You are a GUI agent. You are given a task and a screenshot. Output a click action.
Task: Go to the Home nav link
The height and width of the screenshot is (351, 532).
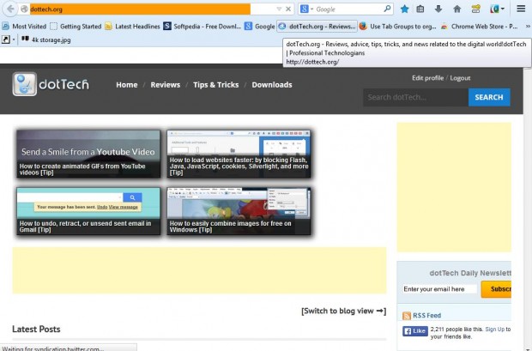pyautogui.click(x=126, y=85)
